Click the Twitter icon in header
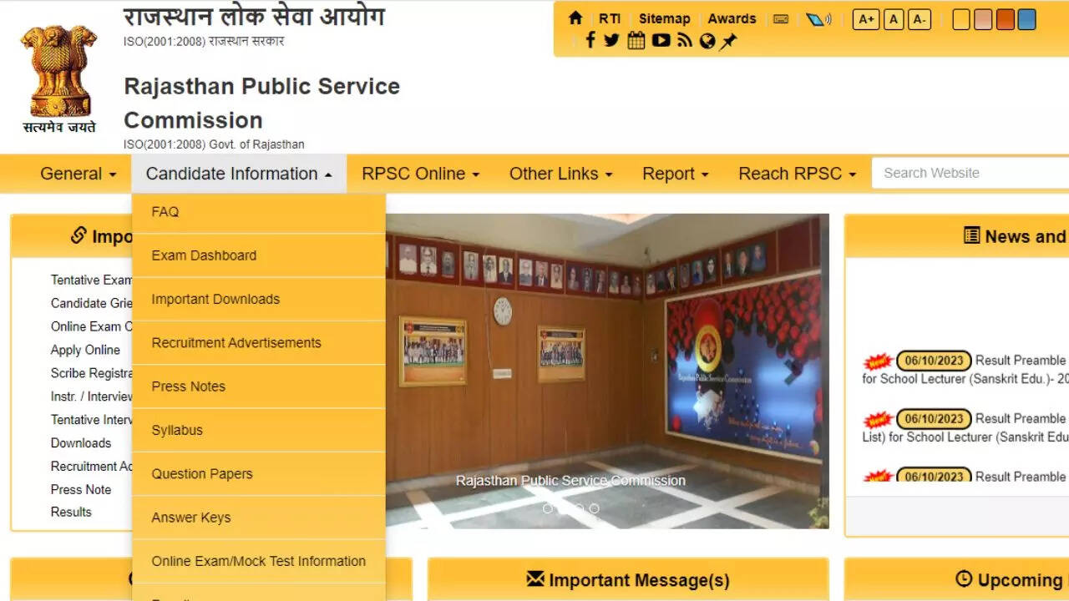Screen dimensions: 1069x601 611,39
